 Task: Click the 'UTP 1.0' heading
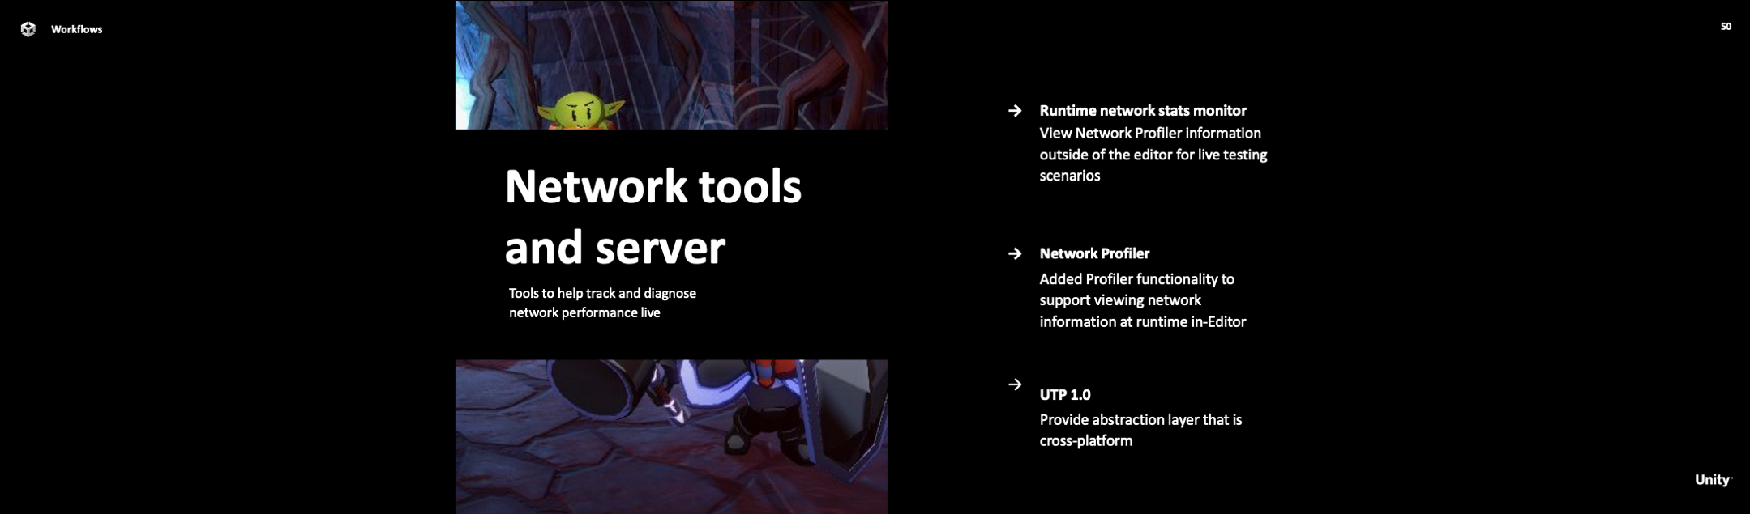1065,395
